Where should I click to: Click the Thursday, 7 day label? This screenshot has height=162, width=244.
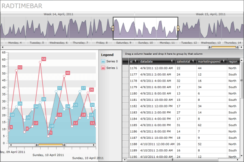coord(80,42)
